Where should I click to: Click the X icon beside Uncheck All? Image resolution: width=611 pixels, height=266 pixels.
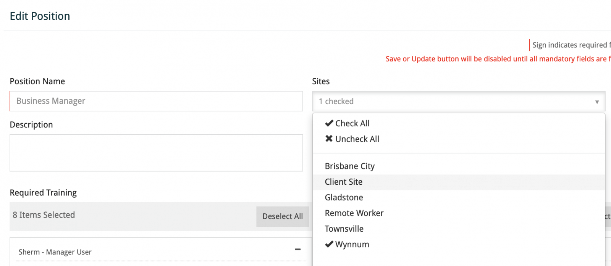point(329,139)
